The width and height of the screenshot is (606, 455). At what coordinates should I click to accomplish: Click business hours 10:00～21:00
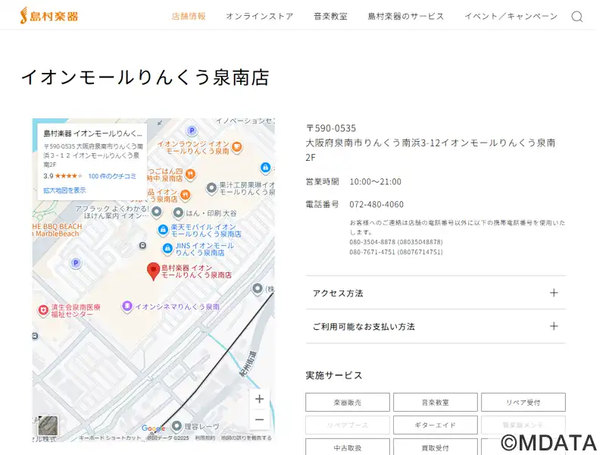pyautogui.click(x=375, y=181)
